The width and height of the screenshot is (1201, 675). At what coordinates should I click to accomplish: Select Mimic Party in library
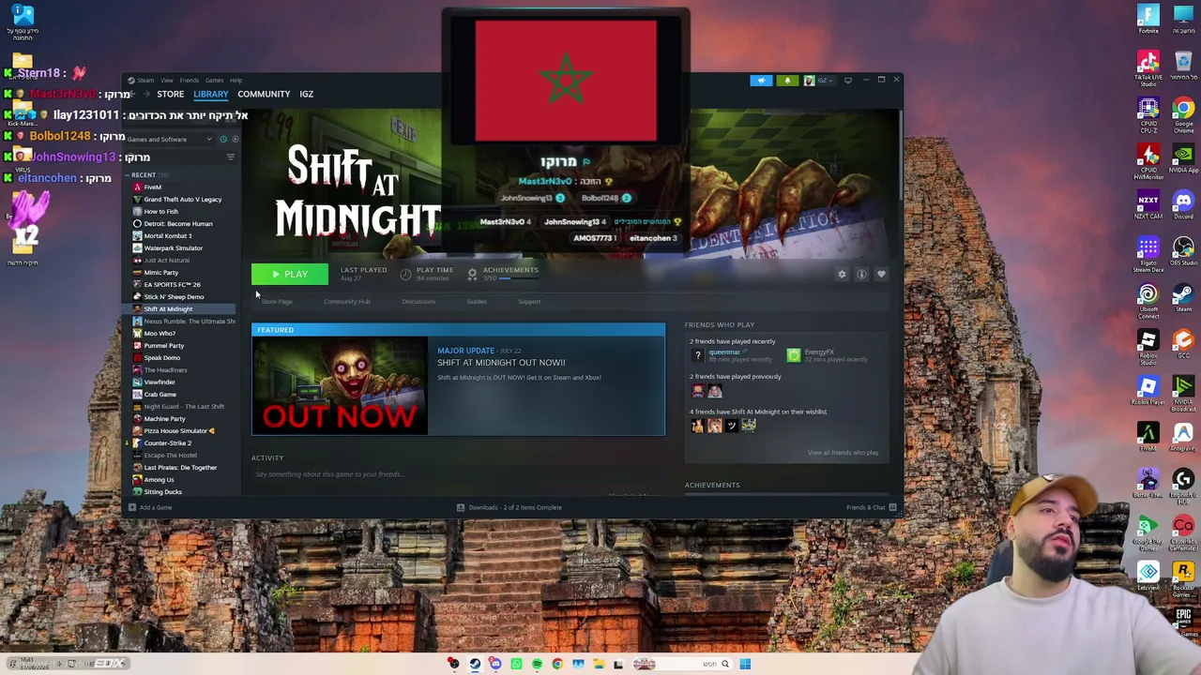pyautogui.click(x=160, y=273)
